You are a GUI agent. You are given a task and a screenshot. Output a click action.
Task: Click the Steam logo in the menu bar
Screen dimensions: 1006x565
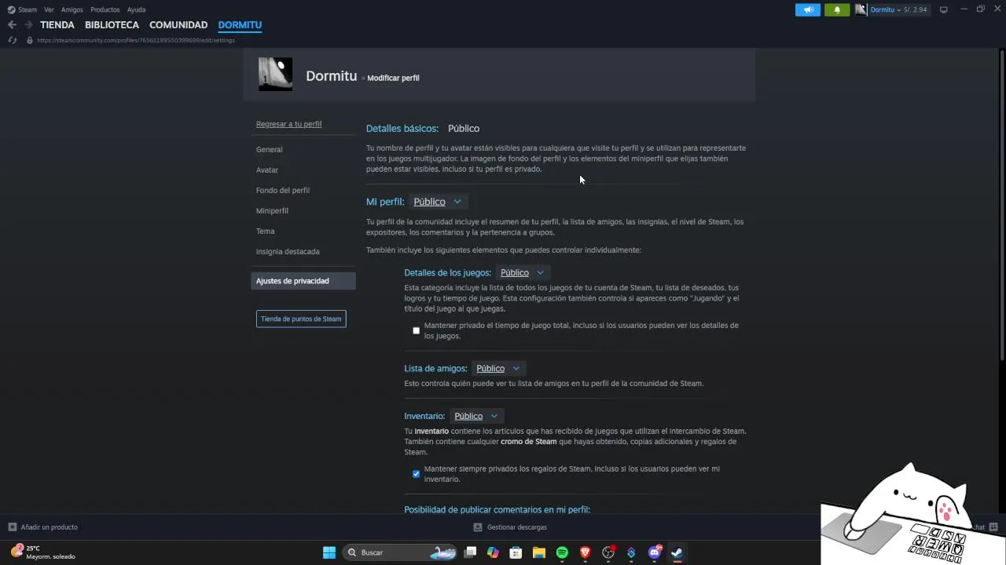(11, 9)
